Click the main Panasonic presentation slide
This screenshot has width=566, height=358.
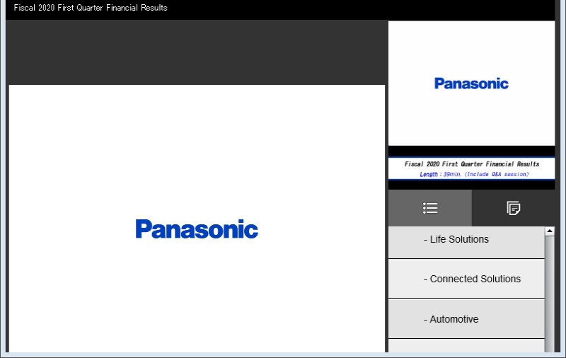click(x=197, y=219)
